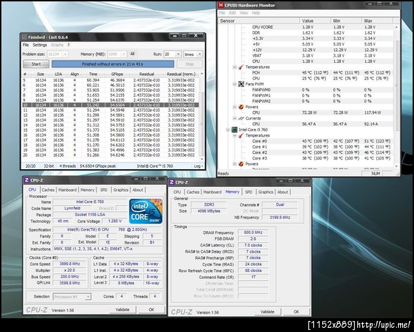The image size is (414, 332).
Task: Click the Lynnfield Code Name field
Action: (72, 208)
